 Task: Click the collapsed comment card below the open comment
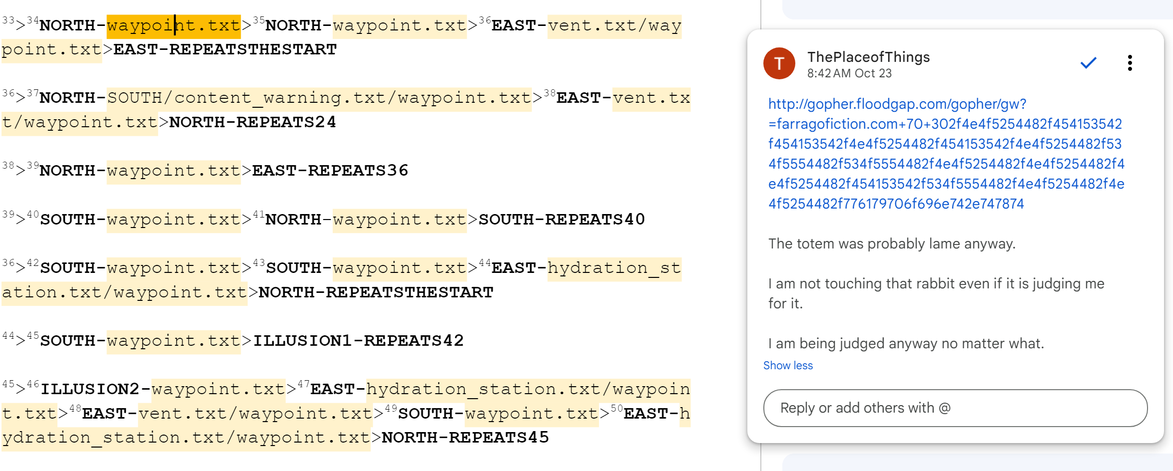pyautogui.click(x=974, y=462)
